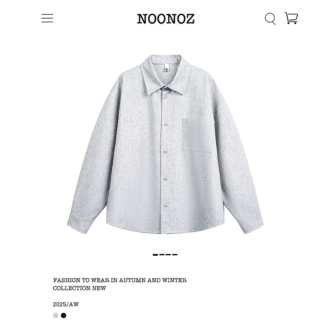Screen dimensions: 331x331
Task: Expand the site menu with three-line icon
Action: click(47, 18)
